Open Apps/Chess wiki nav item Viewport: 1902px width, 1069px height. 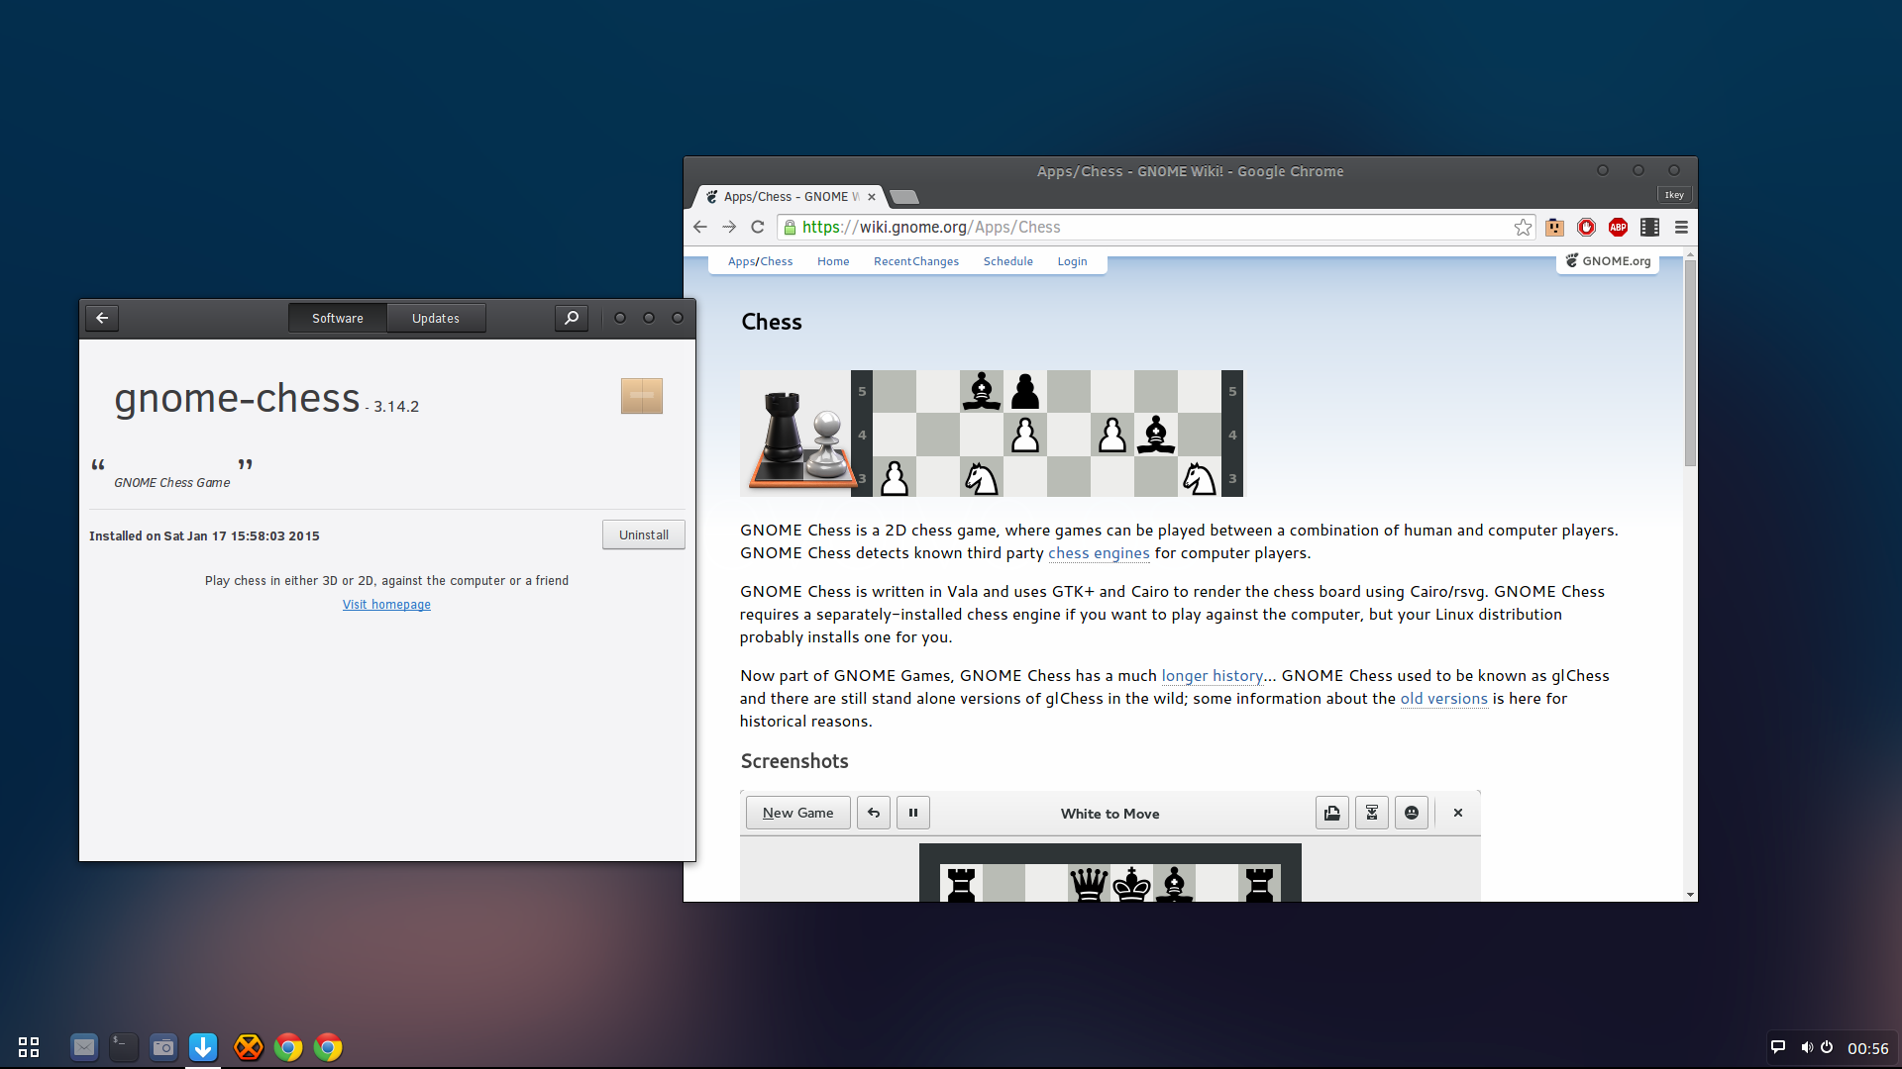coord(760,261)
